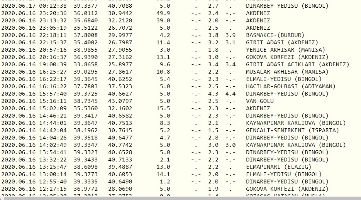Image resolution: width=361 pixels, height=200 pixels.
Task: Select the MUSALAR-AKHISAR (MANISA) location
Action: 285,72
